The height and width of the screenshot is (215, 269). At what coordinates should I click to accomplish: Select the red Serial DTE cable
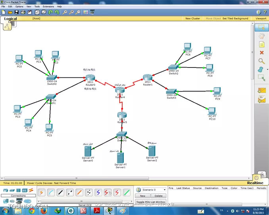[x=117, y=192]
